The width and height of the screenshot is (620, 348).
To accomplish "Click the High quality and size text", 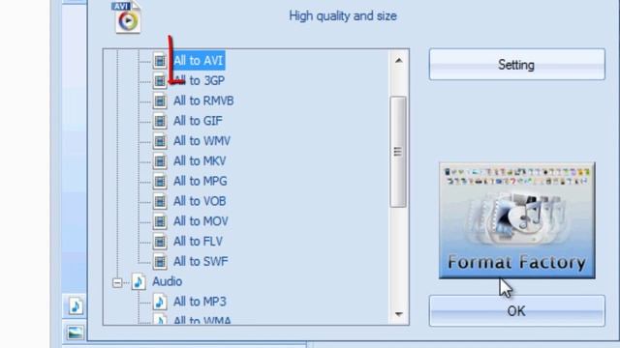I will pyautogui.click(x=343, y=16).
